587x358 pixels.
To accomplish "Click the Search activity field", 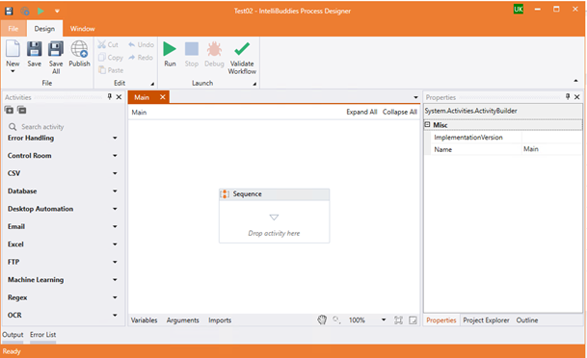I will (63, 127).
